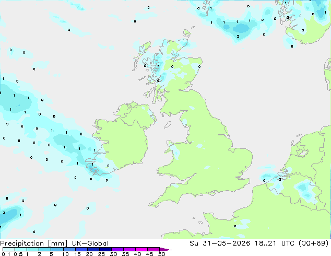Choose the 30–35 mm purple legend swatch

pyautogui.click(x=117, y=249)
